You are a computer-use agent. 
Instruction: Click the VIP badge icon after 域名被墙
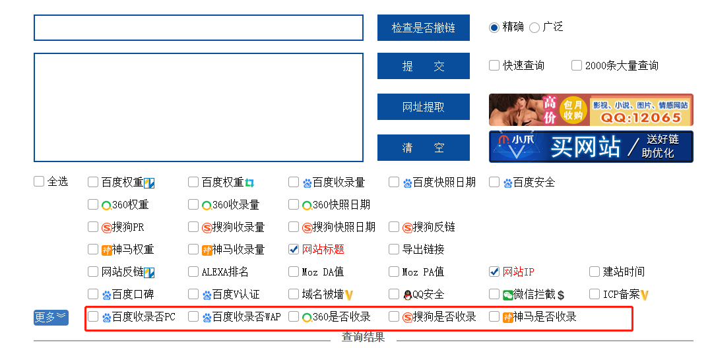[349, 295]
